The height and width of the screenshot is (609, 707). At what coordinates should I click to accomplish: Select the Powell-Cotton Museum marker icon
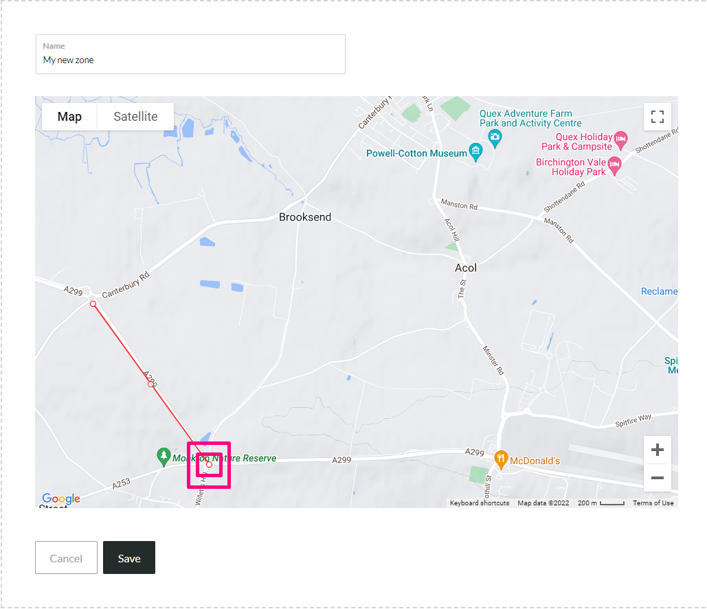coord(475,152)
